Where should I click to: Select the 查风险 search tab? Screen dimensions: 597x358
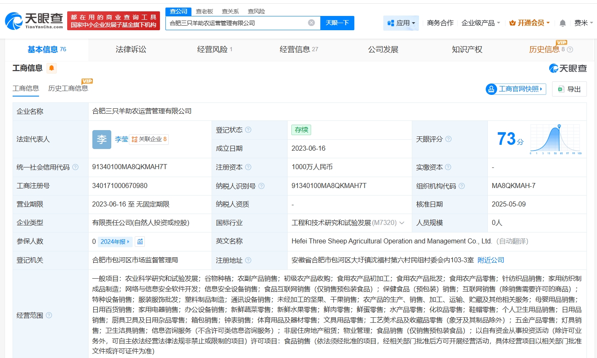coord(257,11)
